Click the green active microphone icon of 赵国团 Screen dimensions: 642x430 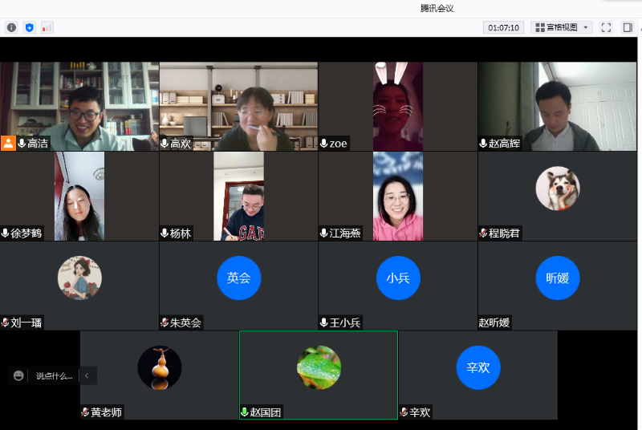(245, 412)
